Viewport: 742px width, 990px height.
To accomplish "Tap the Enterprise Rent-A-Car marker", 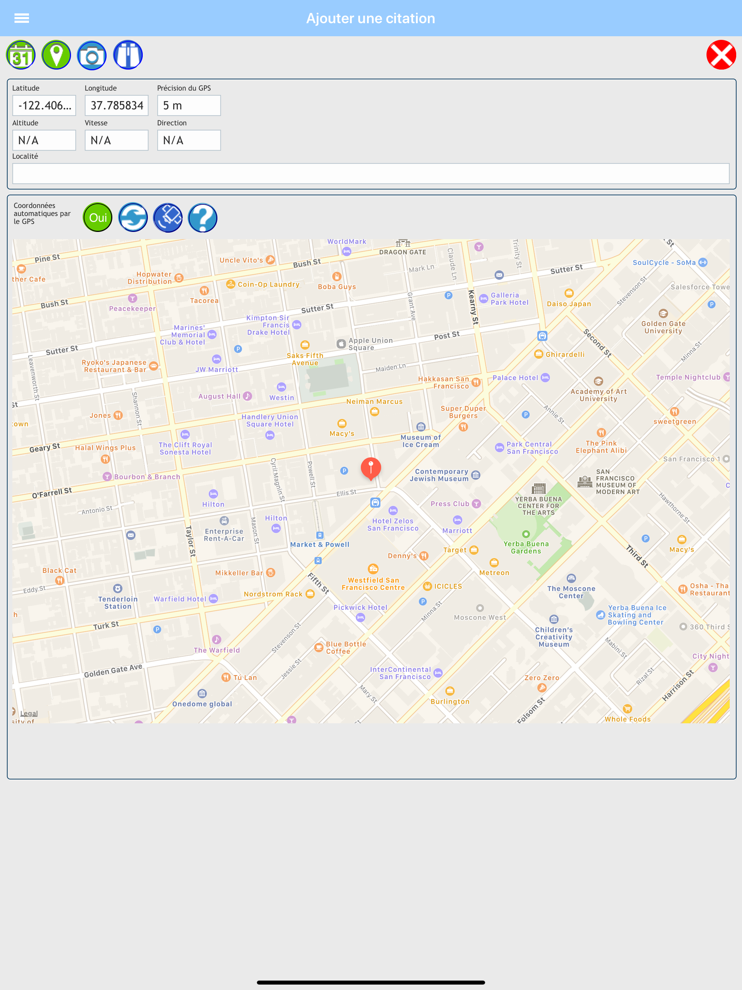I will [x=224, y=521].
